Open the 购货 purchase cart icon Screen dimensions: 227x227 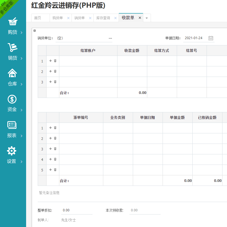click(12, 22)
